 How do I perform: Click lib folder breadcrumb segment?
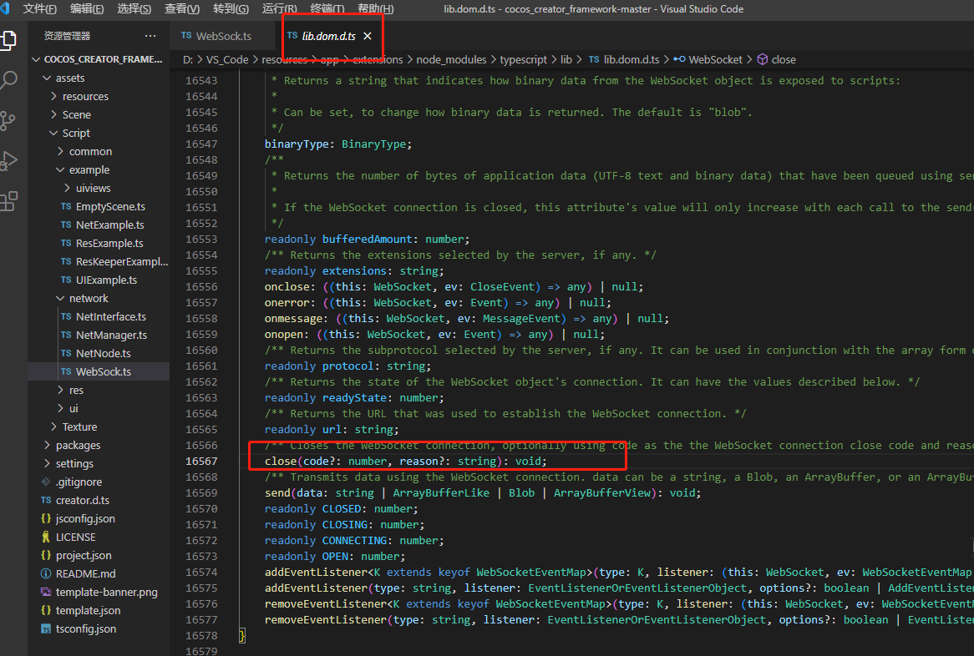tap(566, 59)
